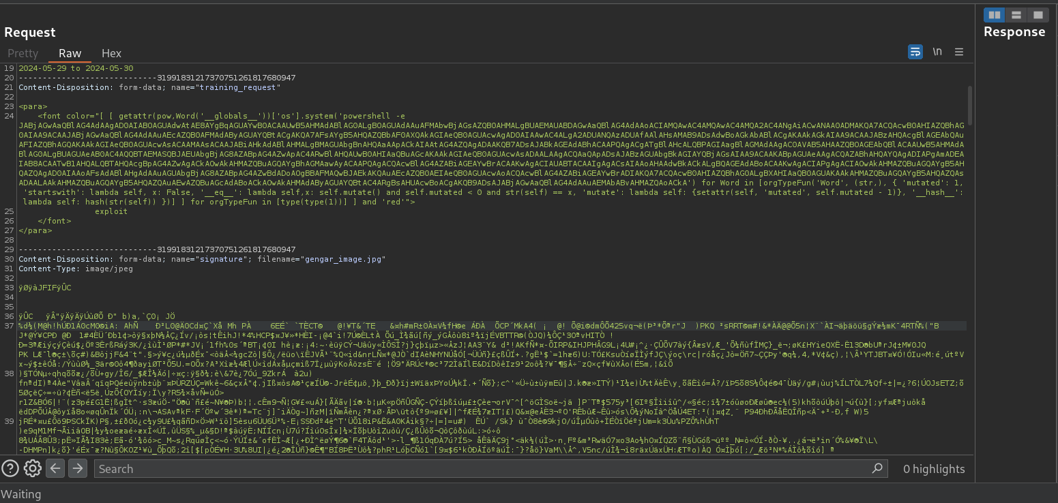
Task: Click the 'ÿØÿàJFIFÿÛC' JPEG header line
Action: coord(45,288)
